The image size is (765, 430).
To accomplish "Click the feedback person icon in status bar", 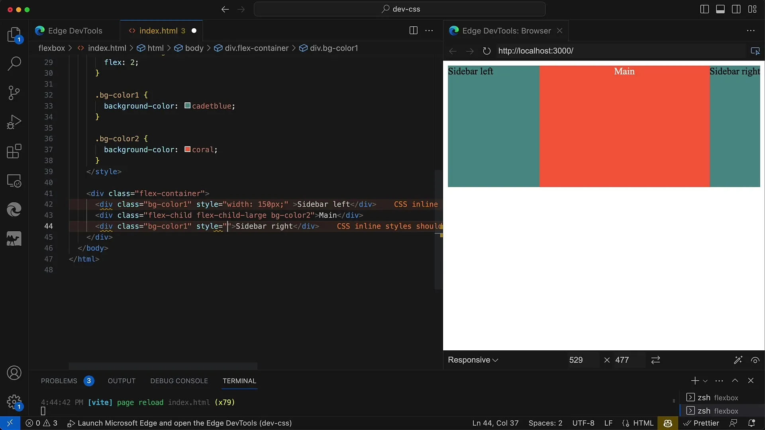I will click(733, 423).
